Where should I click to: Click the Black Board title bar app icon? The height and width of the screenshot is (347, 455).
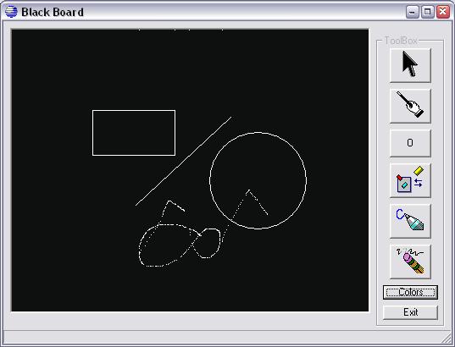click(x=11, y=12)
